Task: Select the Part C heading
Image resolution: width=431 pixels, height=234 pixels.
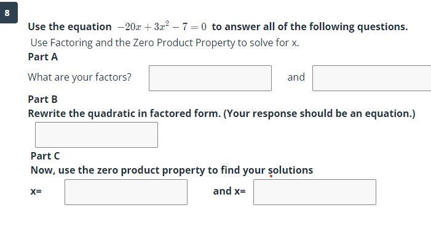Action: [x=45, y=156]
